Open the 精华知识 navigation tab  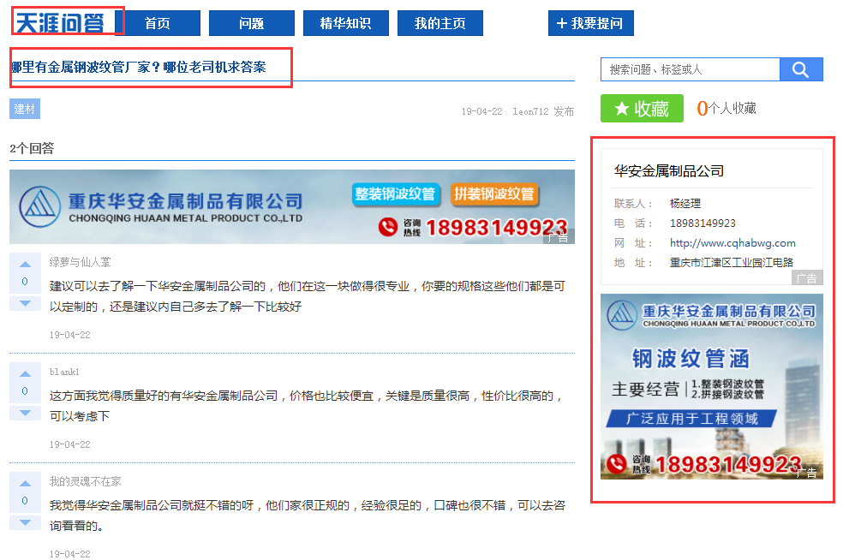[x=346, y=23]
